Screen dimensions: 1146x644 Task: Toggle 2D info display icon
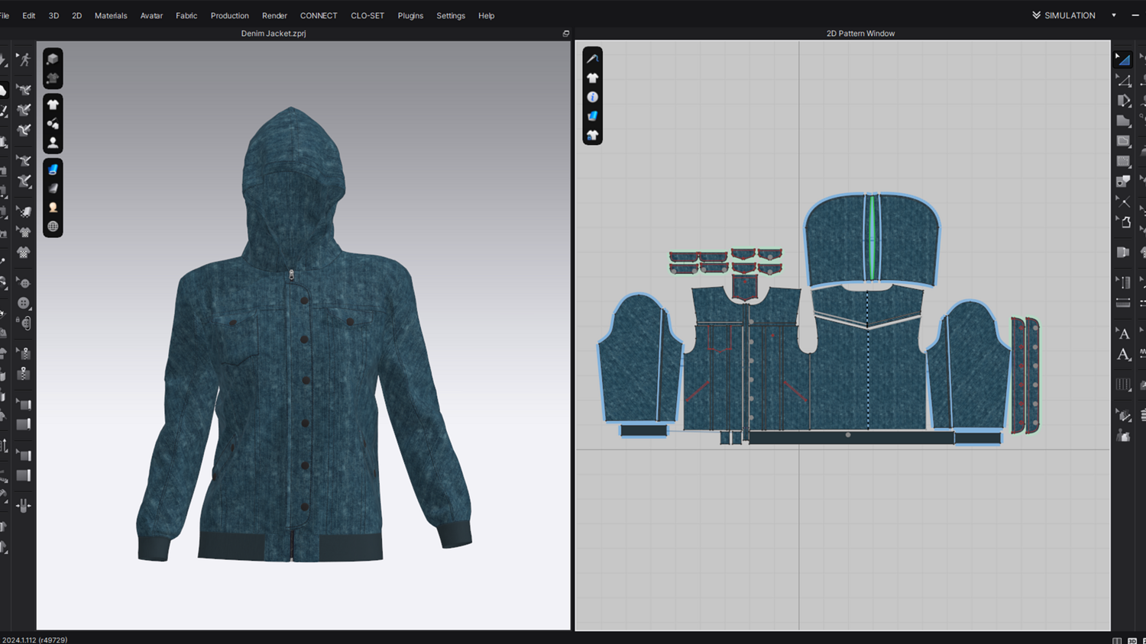pyautogui.click(x=592, y=97)
